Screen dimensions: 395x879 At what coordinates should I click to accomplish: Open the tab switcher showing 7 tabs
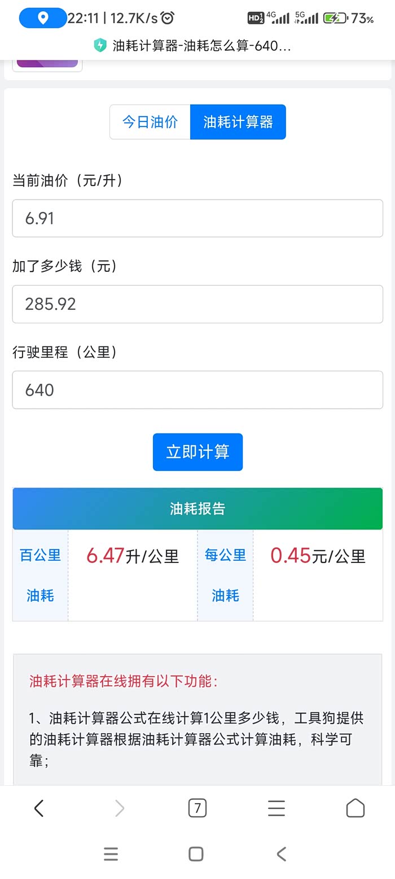197,808
